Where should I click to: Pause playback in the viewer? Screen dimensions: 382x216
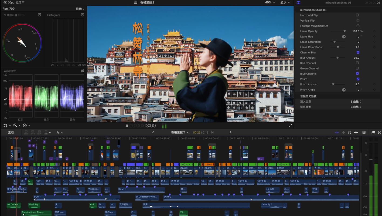tap(127, 126)
